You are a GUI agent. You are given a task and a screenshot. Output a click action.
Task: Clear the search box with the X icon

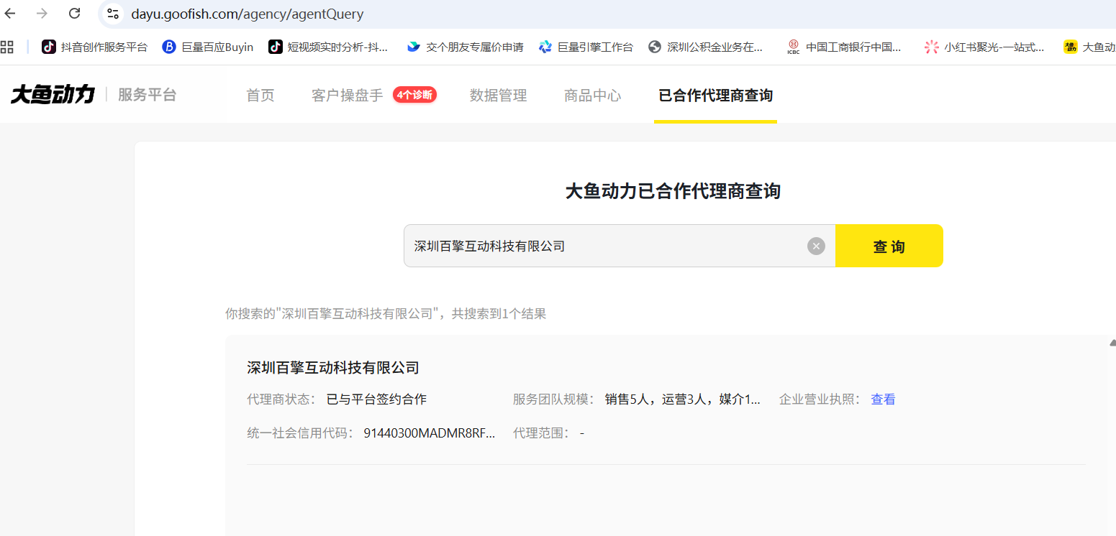[x=816, y=246]
